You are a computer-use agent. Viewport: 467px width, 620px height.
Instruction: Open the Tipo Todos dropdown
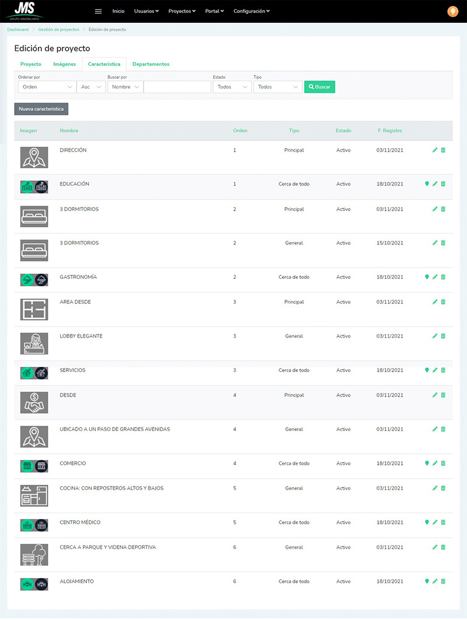click(278, 87)
